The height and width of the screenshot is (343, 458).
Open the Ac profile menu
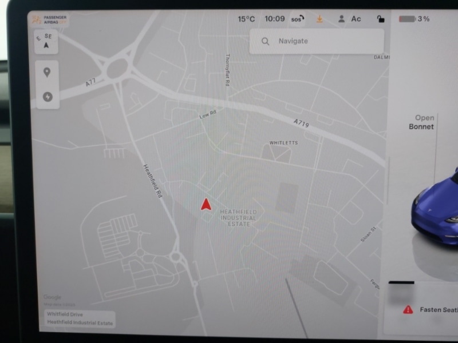(356, 19)
